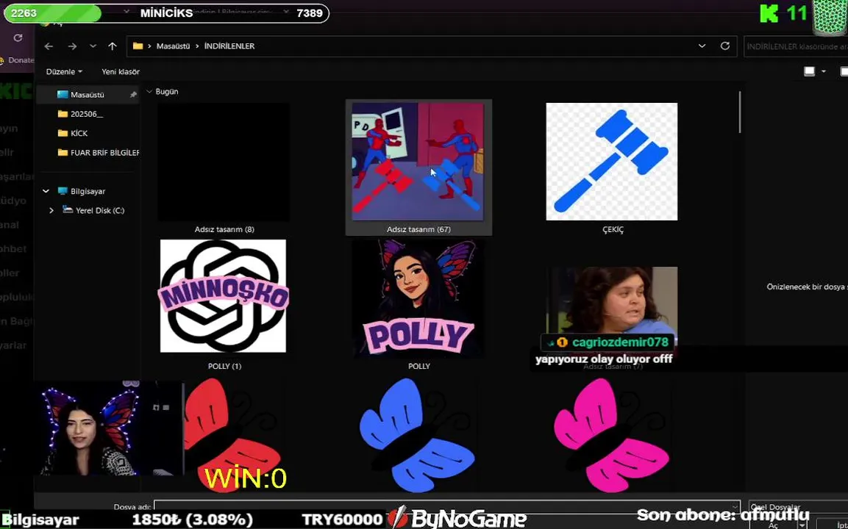Click the İNDİRİLENLER breadcrumb segment

coord(229,46)
